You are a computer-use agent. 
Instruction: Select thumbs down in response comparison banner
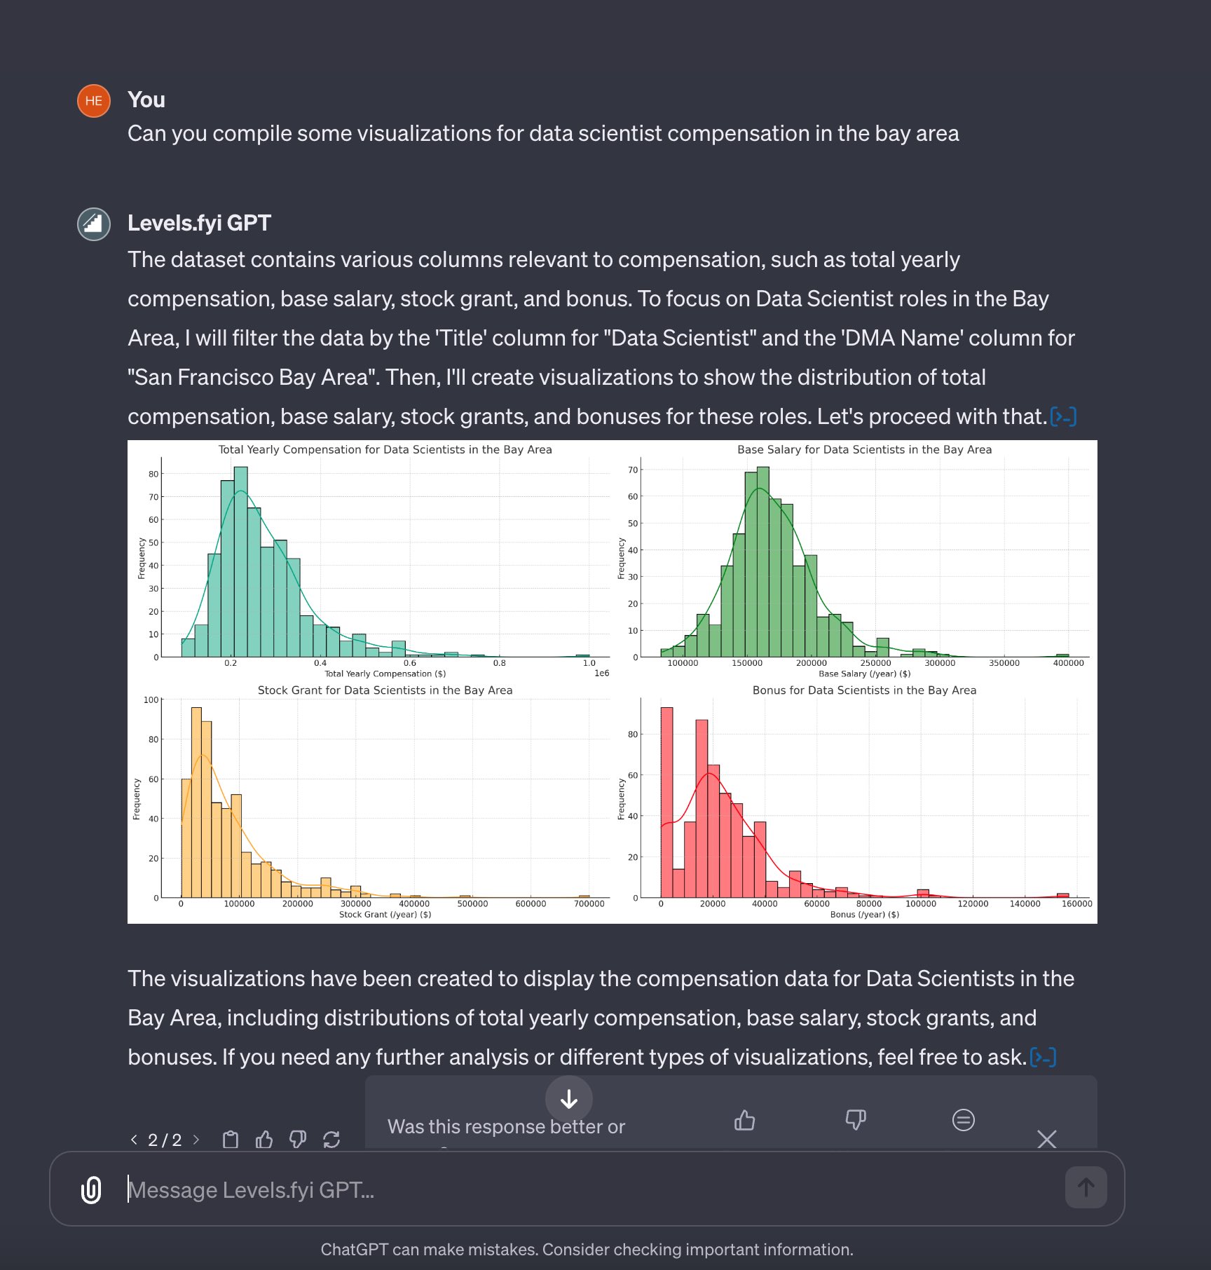pos(856,1120)
